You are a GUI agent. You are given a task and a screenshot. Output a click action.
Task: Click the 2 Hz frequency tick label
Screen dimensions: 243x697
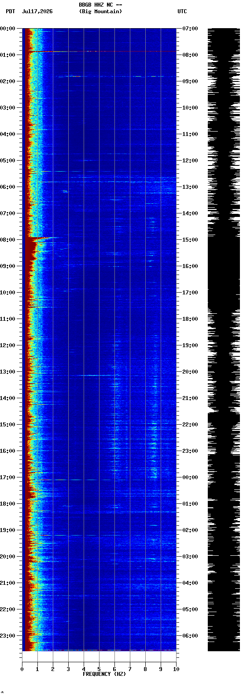pos(53,669)
